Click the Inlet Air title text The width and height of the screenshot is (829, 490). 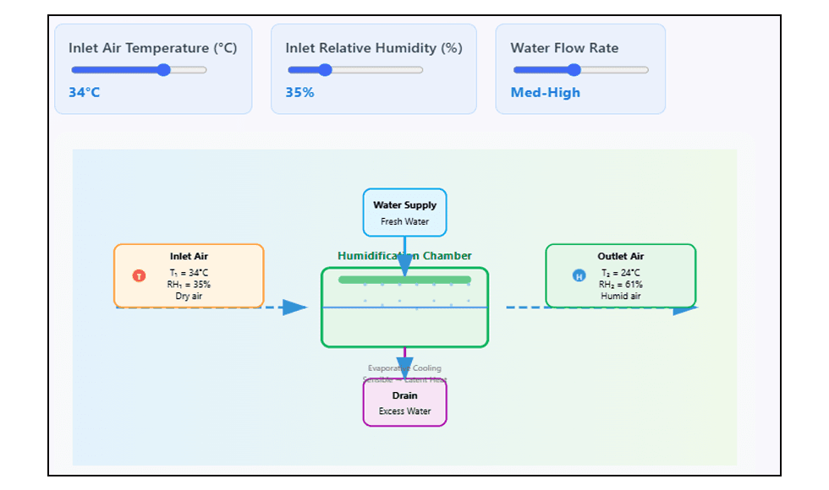tap(189, 256)
